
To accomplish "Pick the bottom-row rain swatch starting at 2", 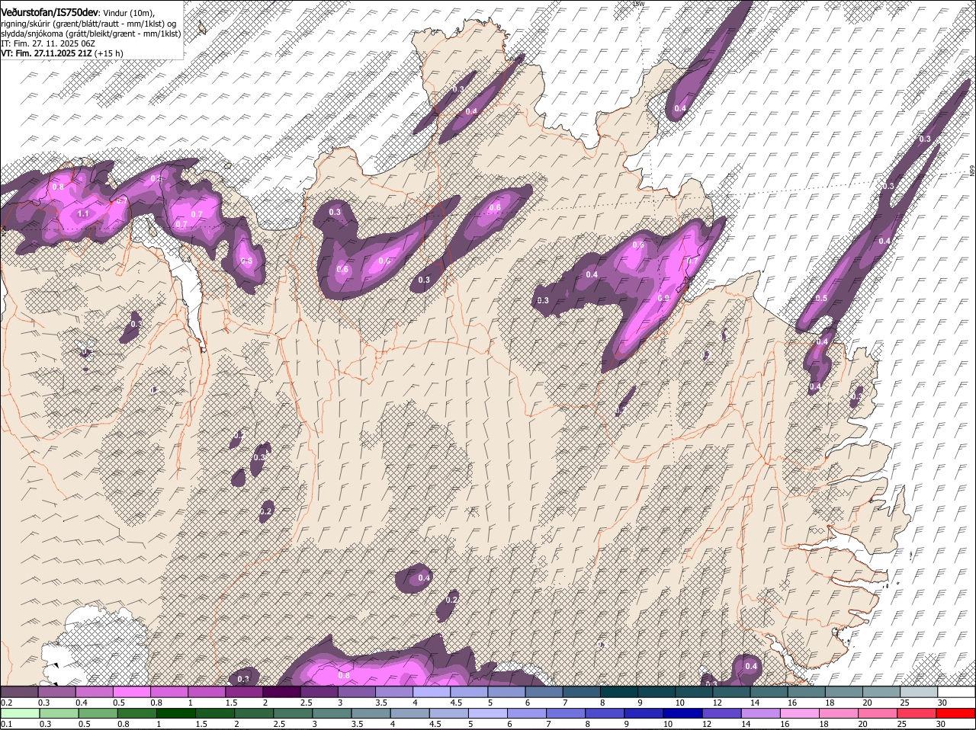I will (x=254, y=713).
